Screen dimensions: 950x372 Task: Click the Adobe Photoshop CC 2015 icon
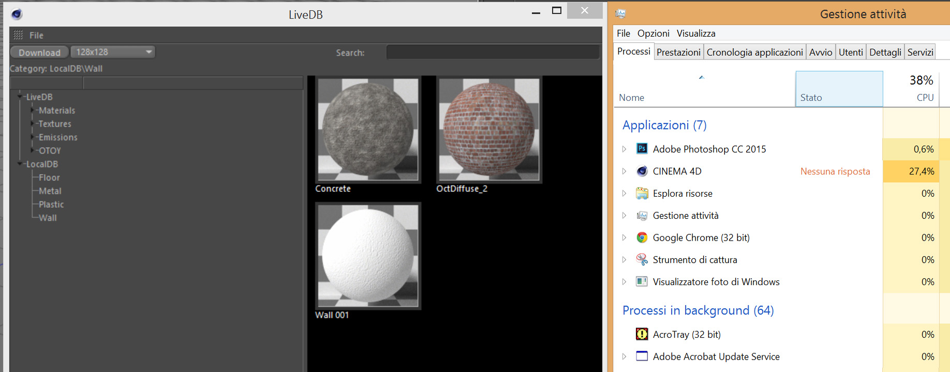[642, 148]
